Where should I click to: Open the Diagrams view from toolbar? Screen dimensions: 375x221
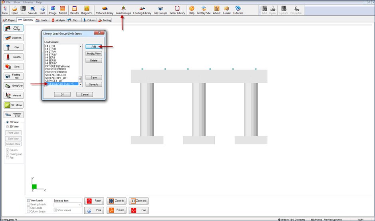point(87,10)
